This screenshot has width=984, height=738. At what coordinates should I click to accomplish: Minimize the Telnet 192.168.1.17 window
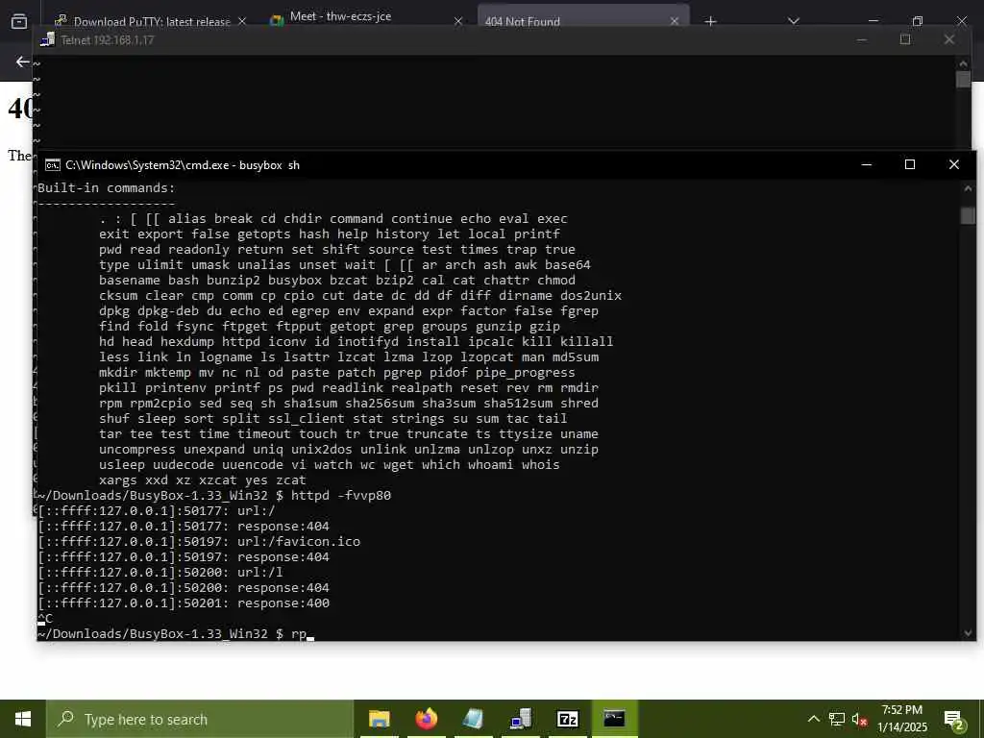[862, 39]
